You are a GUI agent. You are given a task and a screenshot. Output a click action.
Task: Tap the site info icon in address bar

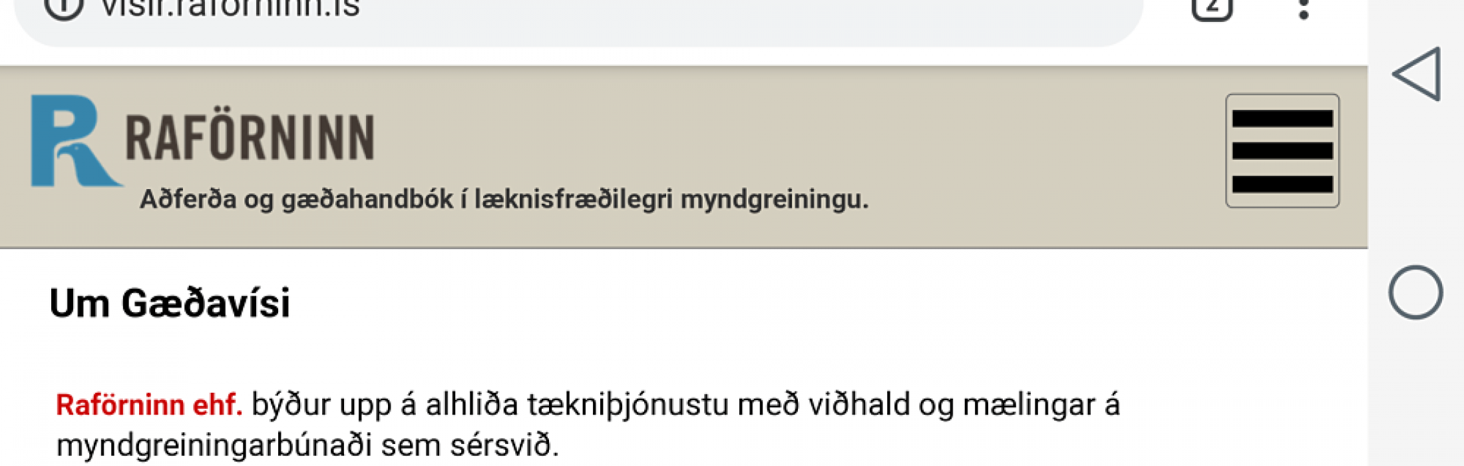click(64, 7)
